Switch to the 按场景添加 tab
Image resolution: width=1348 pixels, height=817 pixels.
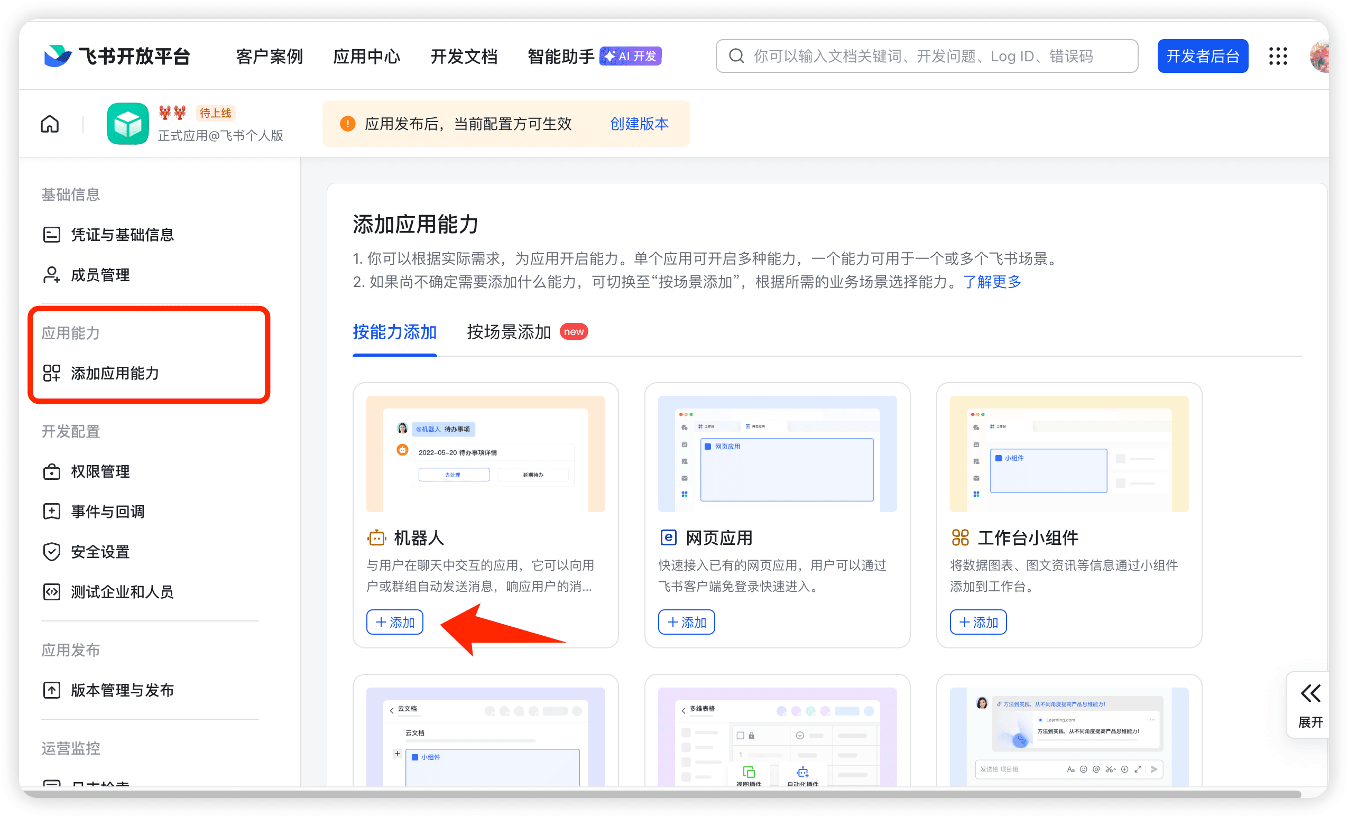tap(508, 331)
